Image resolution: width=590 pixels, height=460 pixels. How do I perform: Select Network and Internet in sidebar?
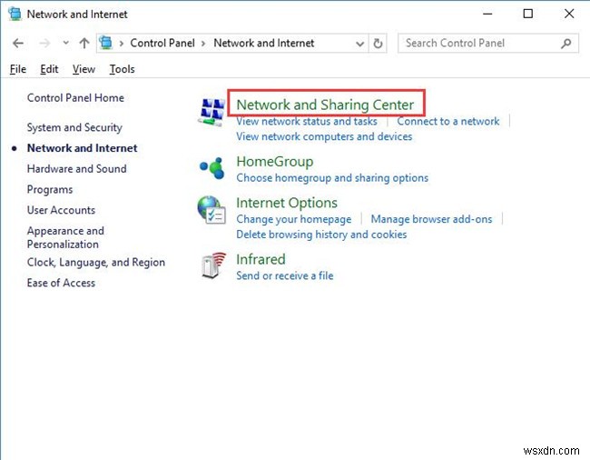pyautogui.click(x=82, y=148)
